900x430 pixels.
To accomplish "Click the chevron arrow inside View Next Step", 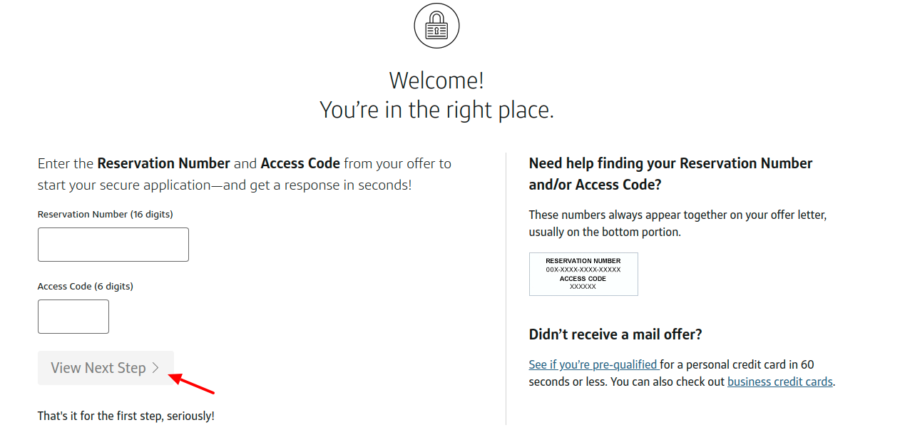I will pos(156,368).
